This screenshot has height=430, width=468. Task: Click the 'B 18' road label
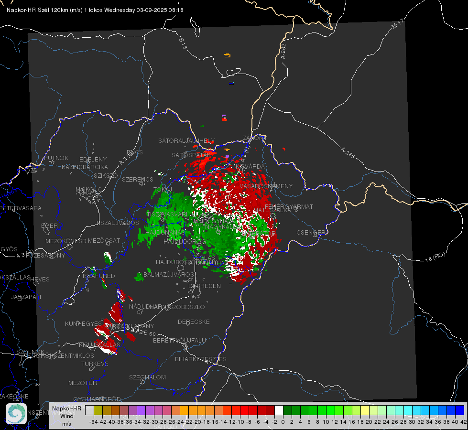pos(183,43)
